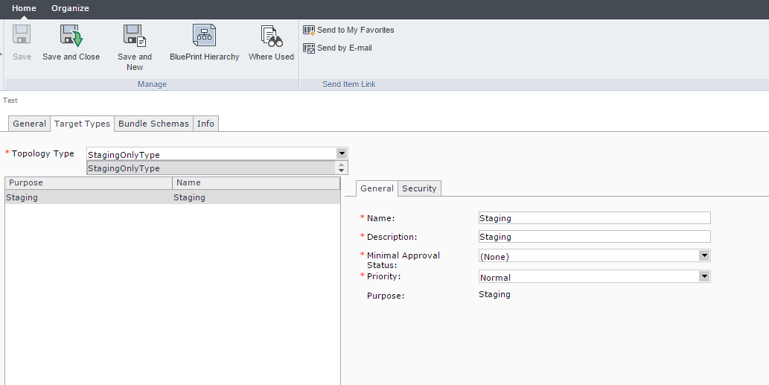Click into the Description text field

(594, 237)
